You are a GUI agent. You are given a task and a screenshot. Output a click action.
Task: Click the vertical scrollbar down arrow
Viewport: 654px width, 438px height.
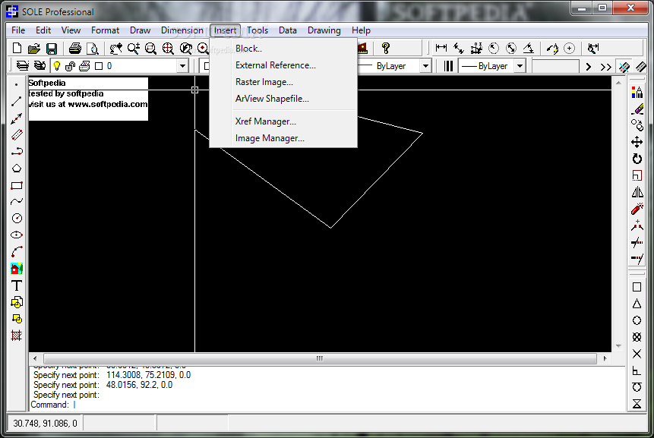(x=618, y=346)
